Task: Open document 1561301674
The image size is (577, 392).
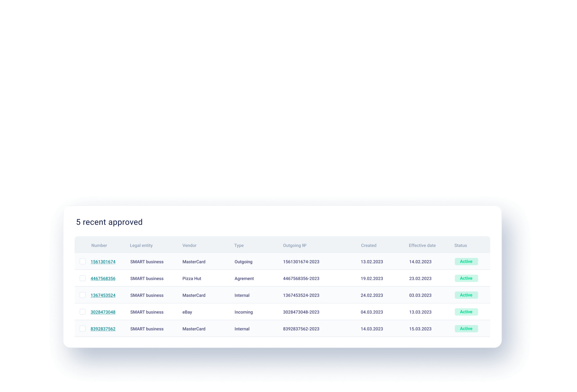Action: point(103,261)
